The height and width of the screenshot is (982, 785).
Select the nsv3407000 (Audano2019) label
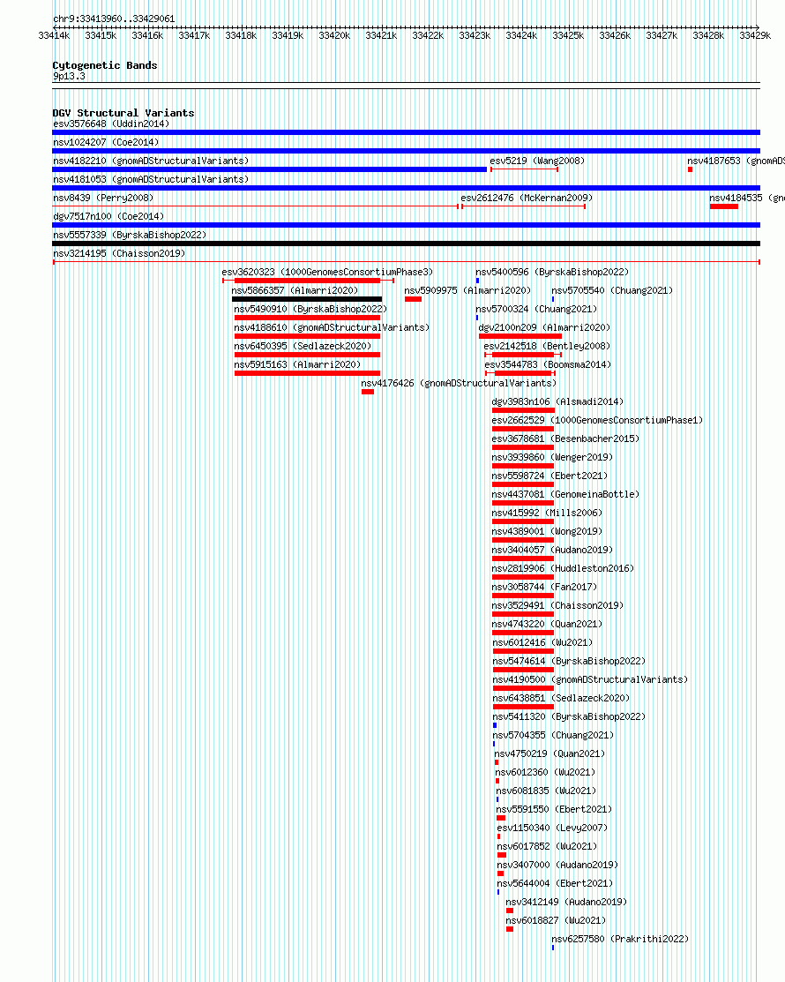coord(557,865)
